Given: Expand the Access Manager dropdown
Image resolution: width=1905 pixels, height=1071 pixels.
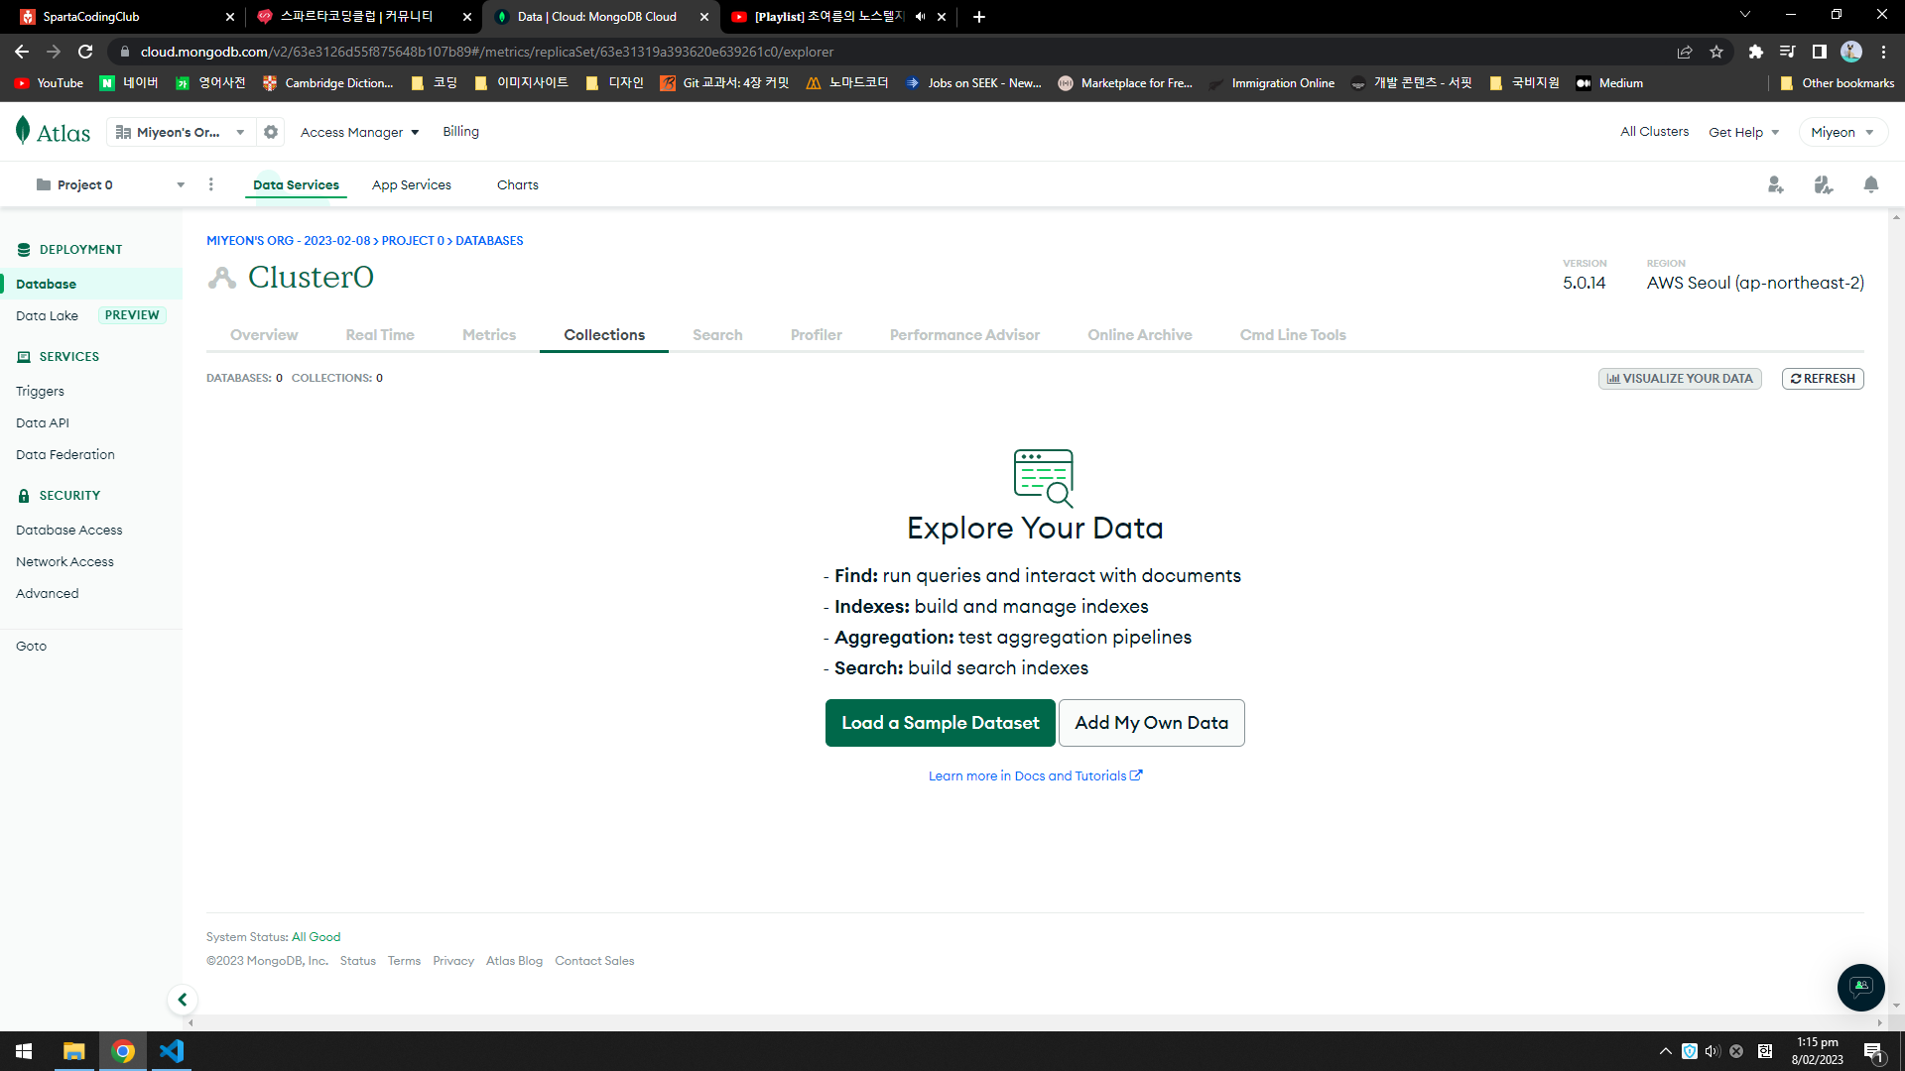Looking at the screenshot, I should click(359, 132).
